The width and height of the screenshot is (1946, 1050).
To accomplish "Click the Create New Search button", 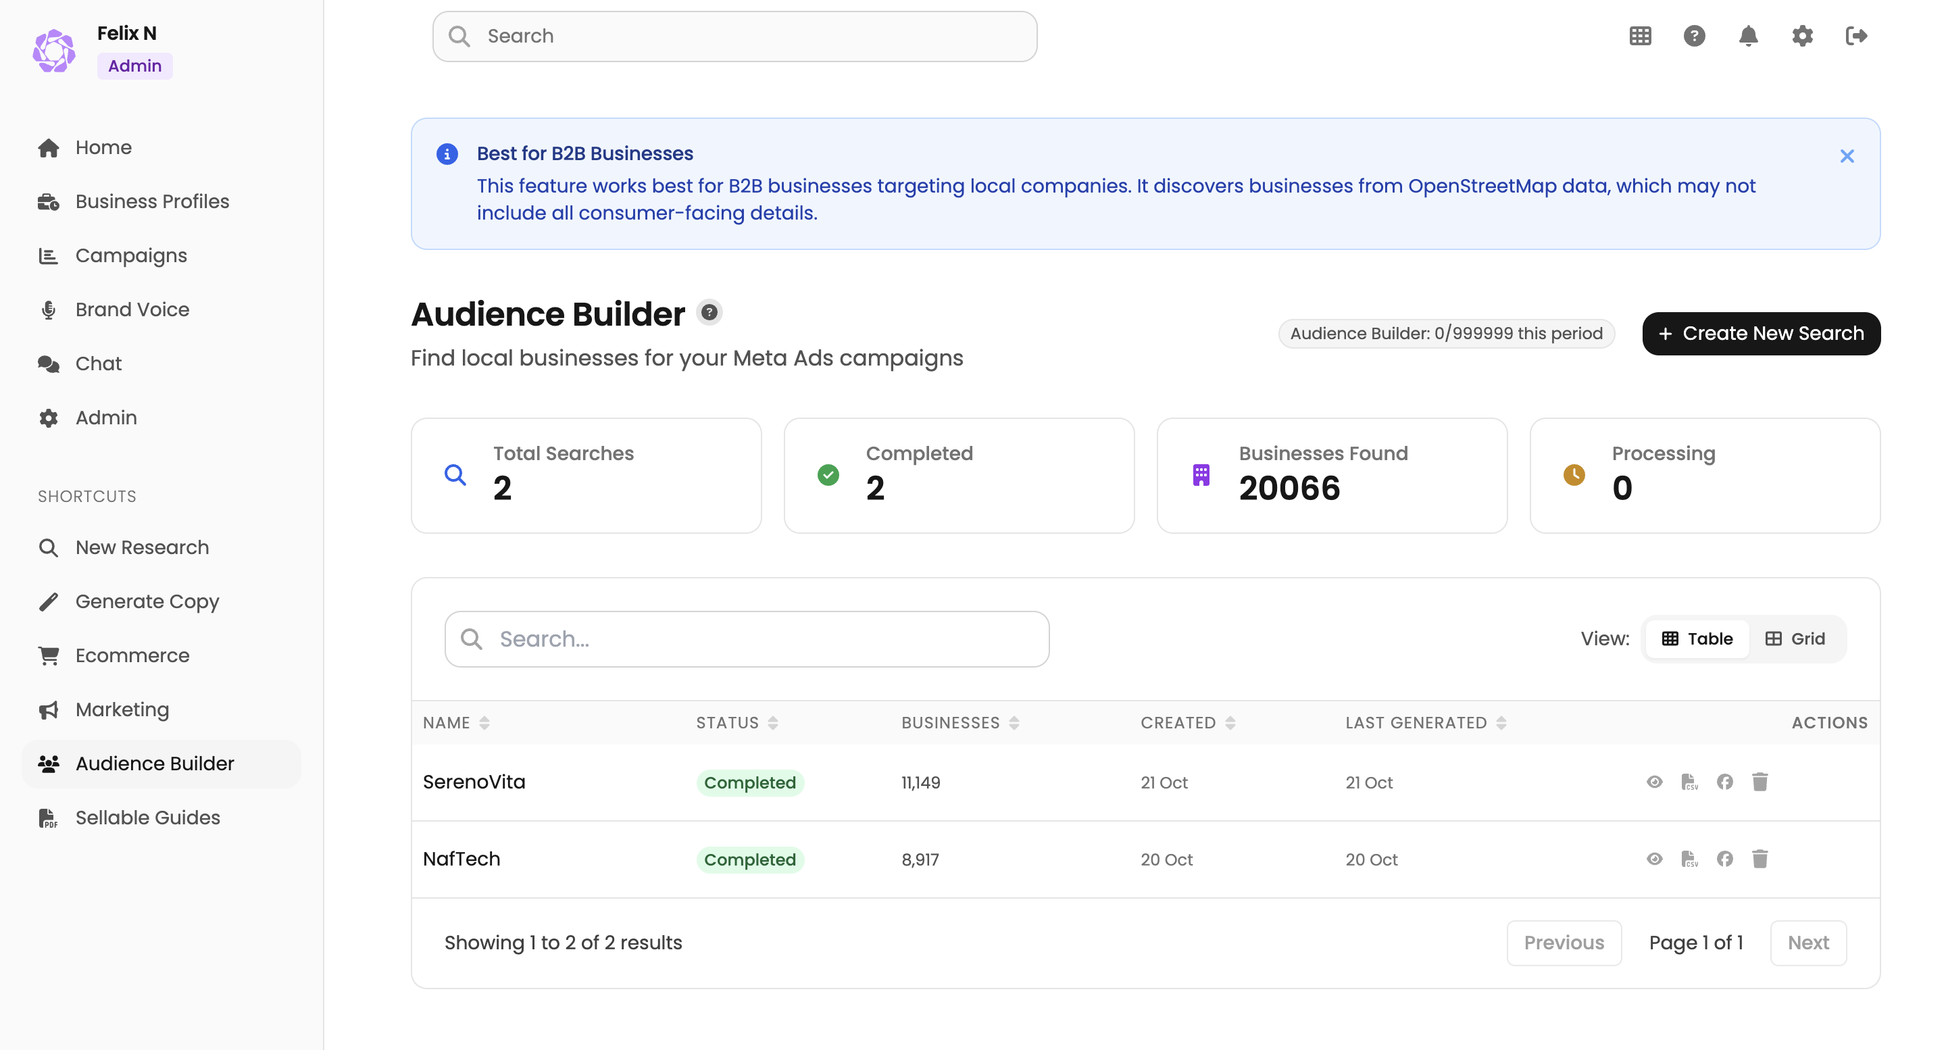I will 1760,333.
